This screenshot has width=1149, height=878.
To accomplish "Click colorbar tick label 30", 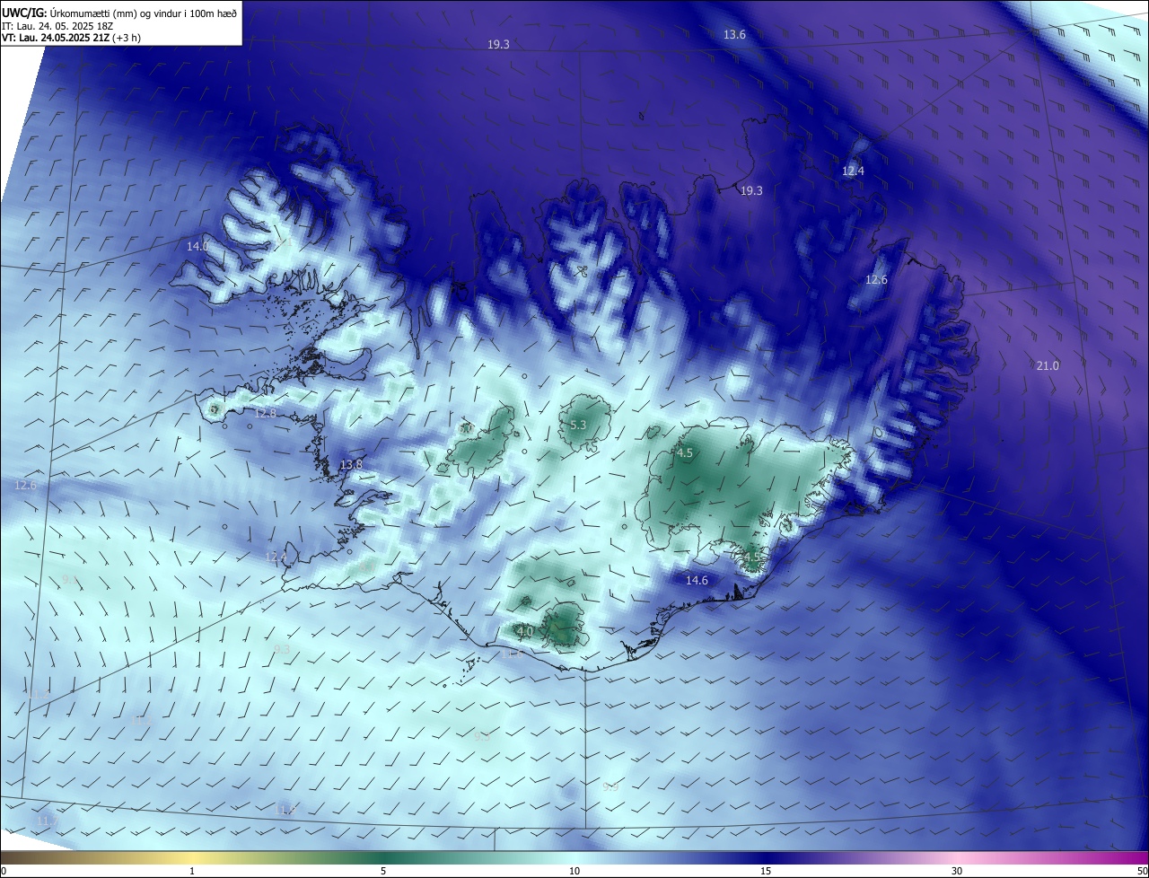I will (957, 871).
